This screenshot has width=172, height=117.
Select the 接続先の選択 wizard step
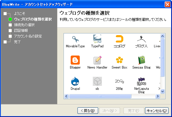click(24, 25)
